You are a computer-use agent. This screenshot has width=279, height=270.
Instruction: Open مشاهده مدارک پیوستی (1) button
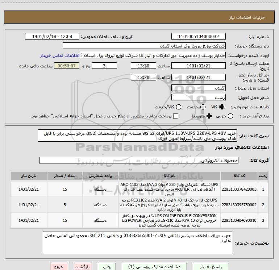pyautogui.click(x=154, y=267)
